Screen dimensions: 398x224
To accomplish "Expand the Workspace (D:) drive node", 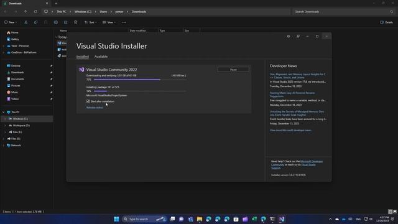I will click(5, 126).
